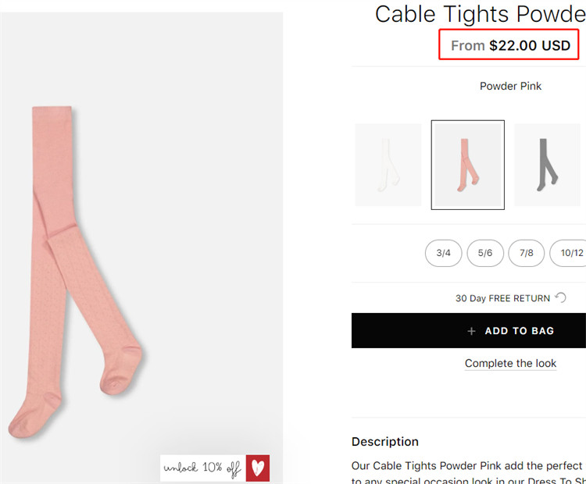Screen dimensions: 586x484
Task: Click the 30 Day FREE RETURN text
Action: click(x=503, y=298)
